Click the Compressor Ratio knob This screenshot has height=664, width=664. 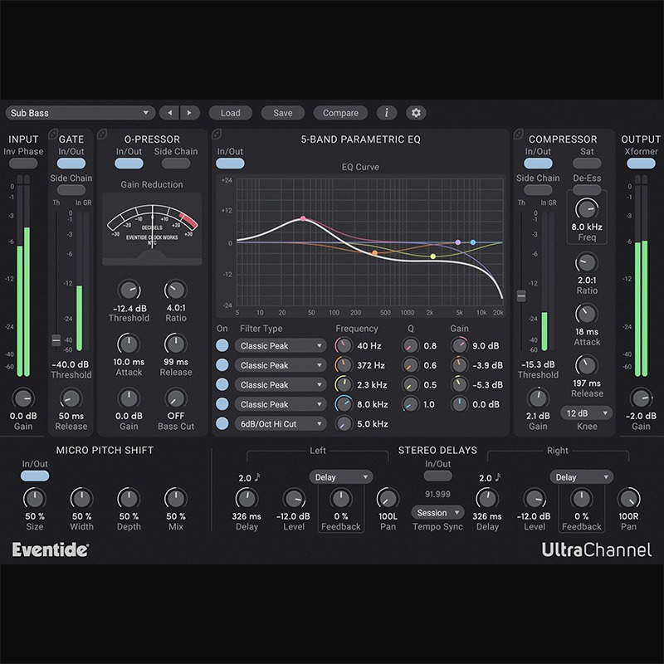(x=587, y=262)
